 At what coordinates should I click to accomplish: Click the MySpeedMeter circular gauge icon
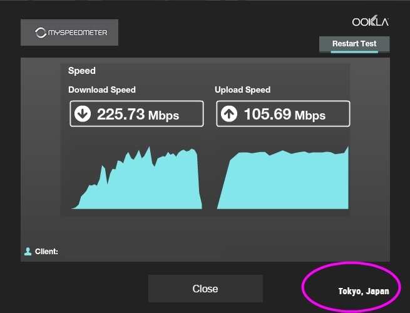tap(41, 33)
